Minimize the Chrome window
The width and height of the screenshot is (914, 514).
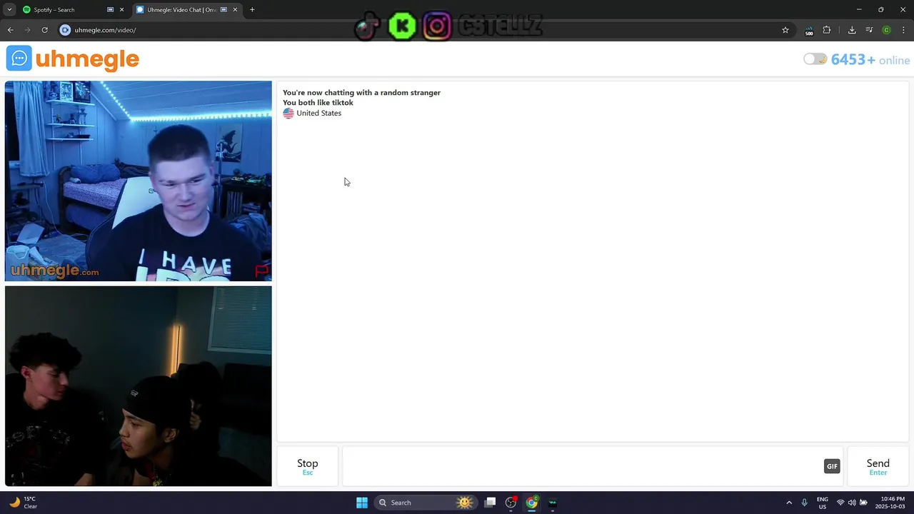pos(859,10)
